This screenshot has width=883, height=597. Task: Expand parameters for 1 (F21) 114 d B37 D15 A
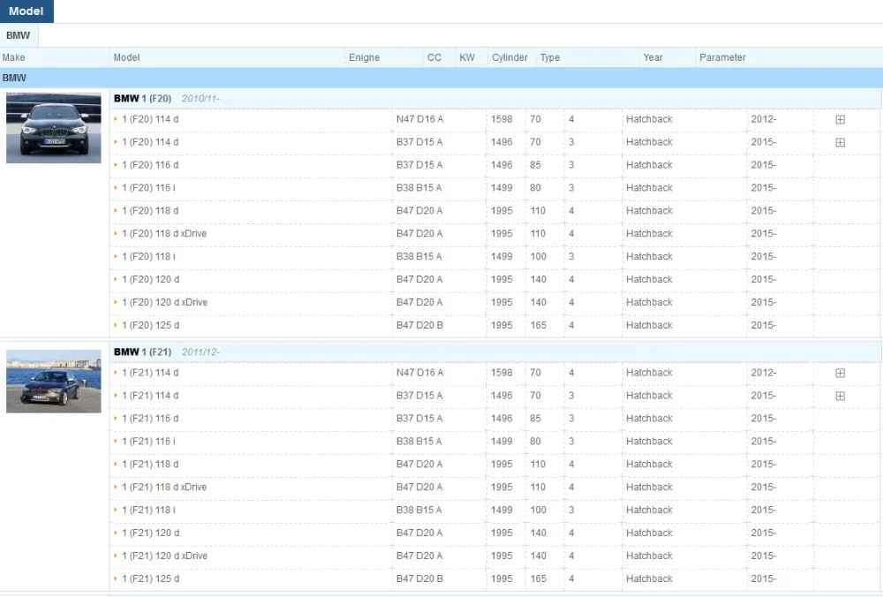pos(840,396)
